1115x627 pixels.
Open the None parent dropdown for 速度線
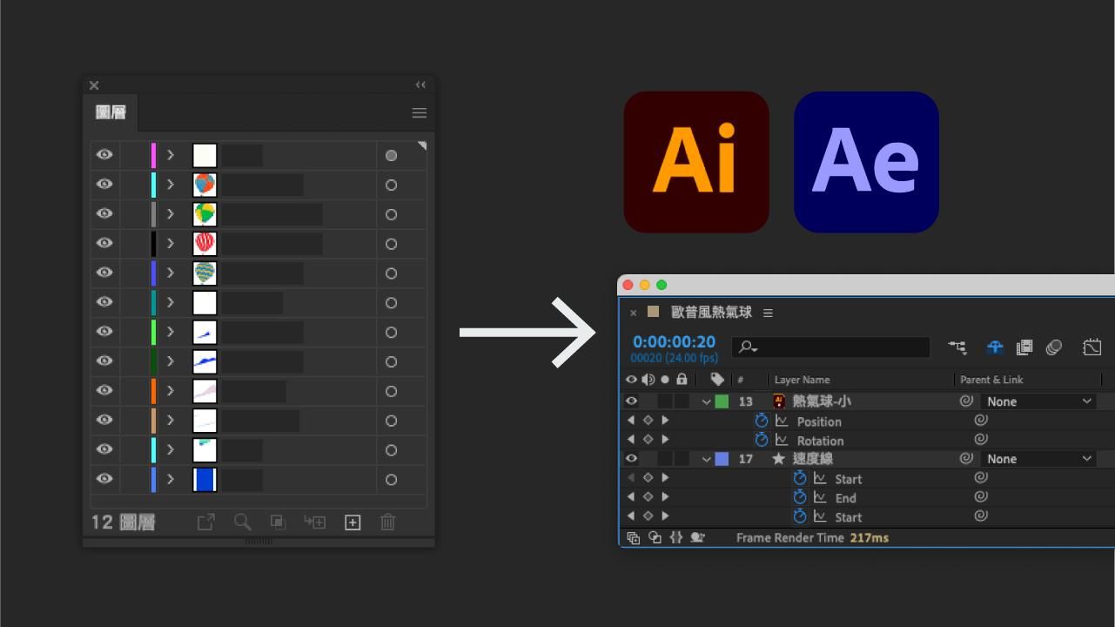pos(1038,458)
